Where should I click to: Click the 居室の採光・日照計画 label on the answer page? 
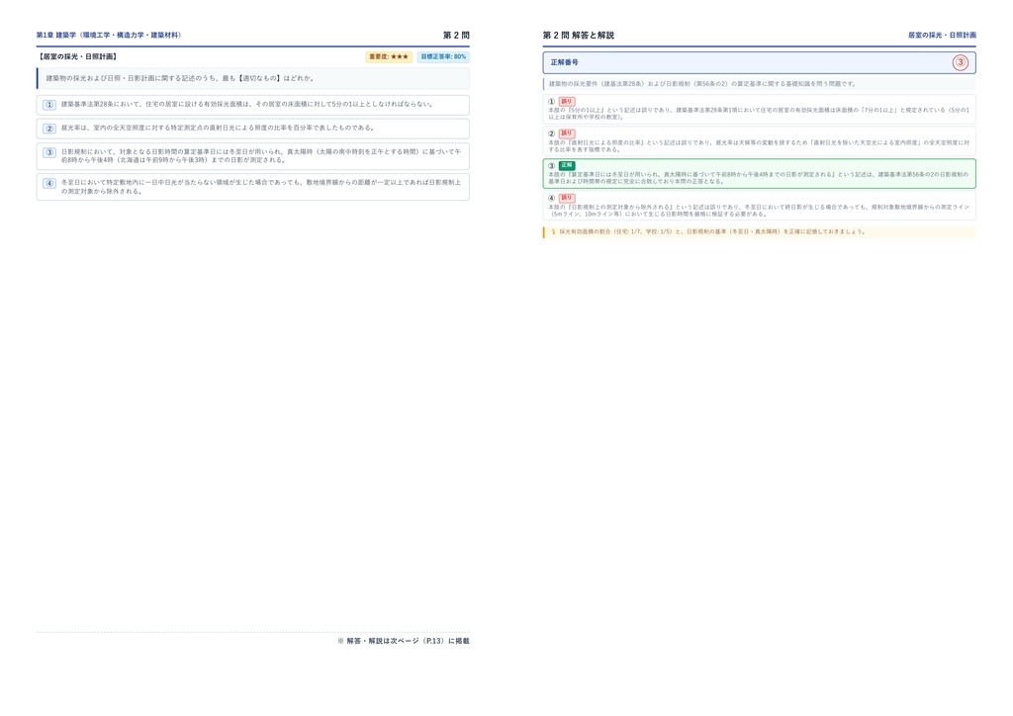tap(942, 35)
